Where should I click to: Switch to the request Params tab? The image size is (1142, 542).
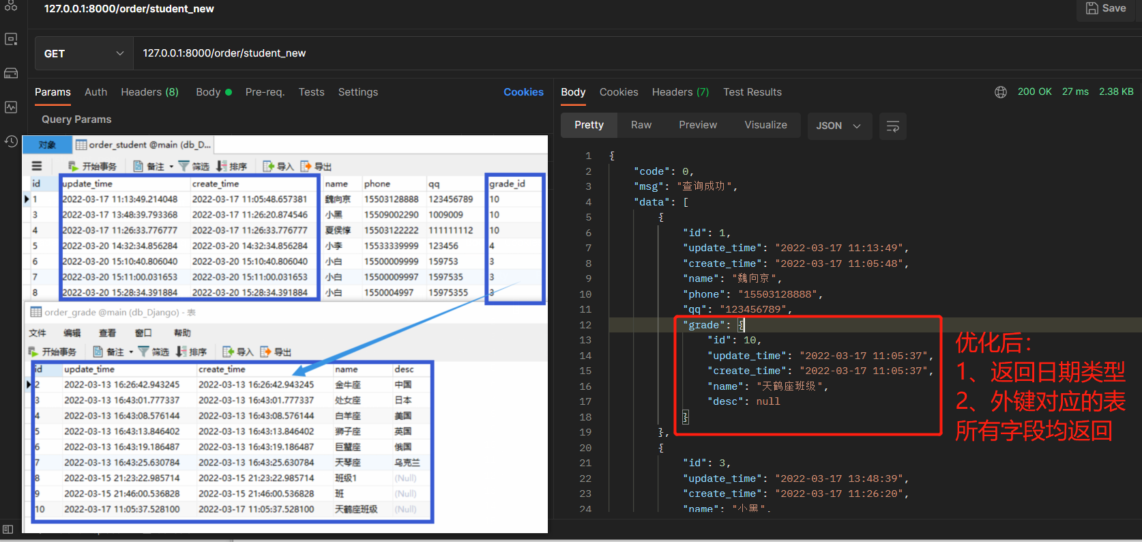click(53, 92)
